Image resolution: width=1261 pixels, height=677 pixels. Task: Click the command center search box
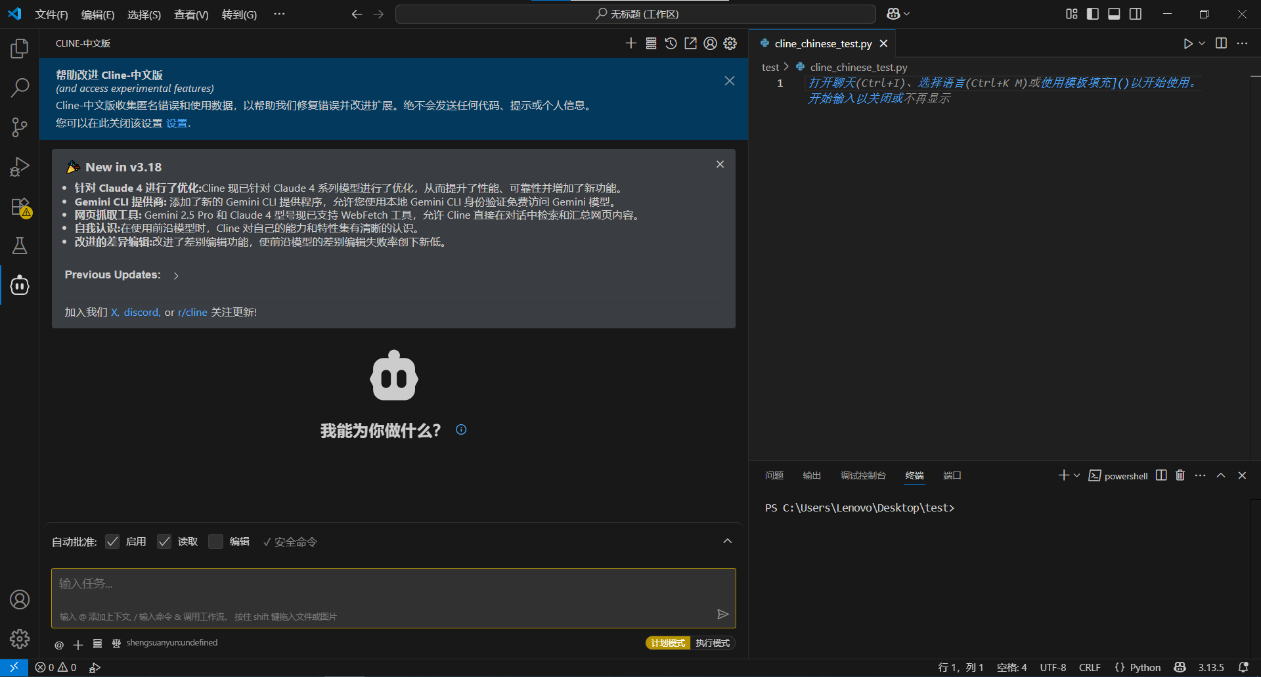(x=635, y=14)
